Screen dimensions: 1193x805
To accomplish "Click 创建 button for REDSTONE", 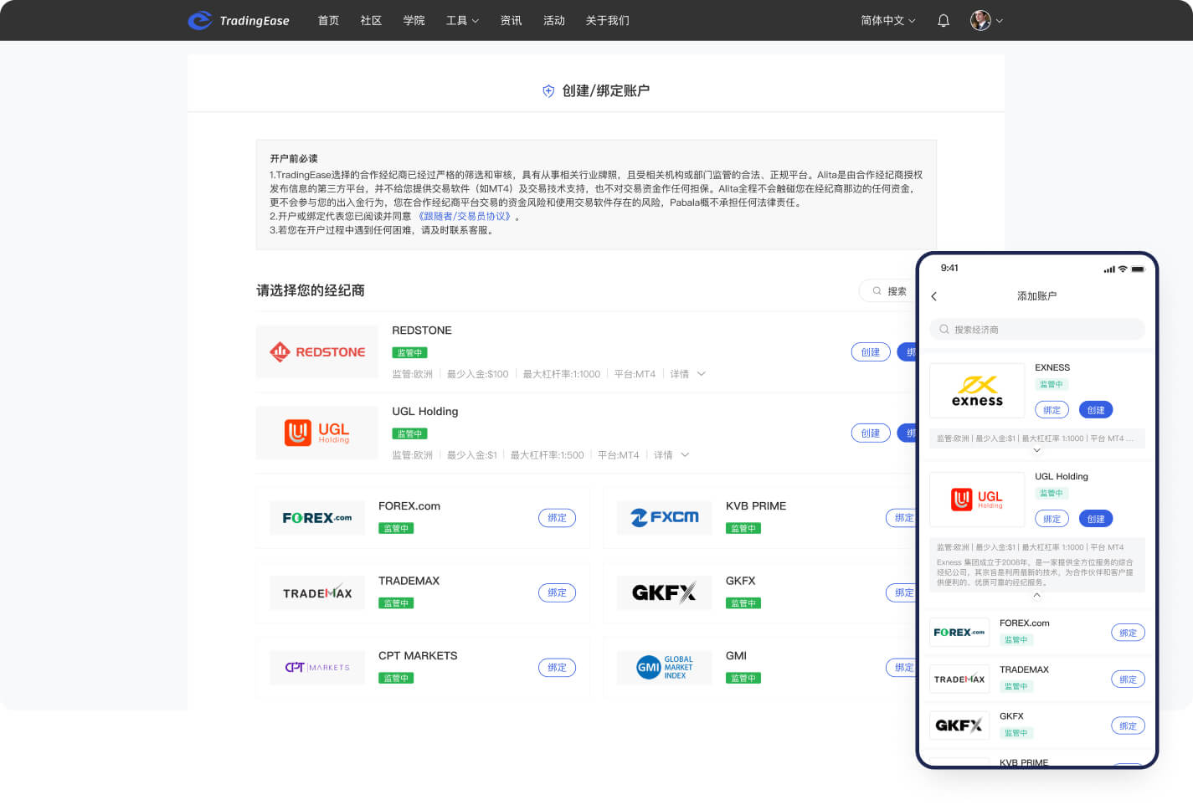I will 871,352.
